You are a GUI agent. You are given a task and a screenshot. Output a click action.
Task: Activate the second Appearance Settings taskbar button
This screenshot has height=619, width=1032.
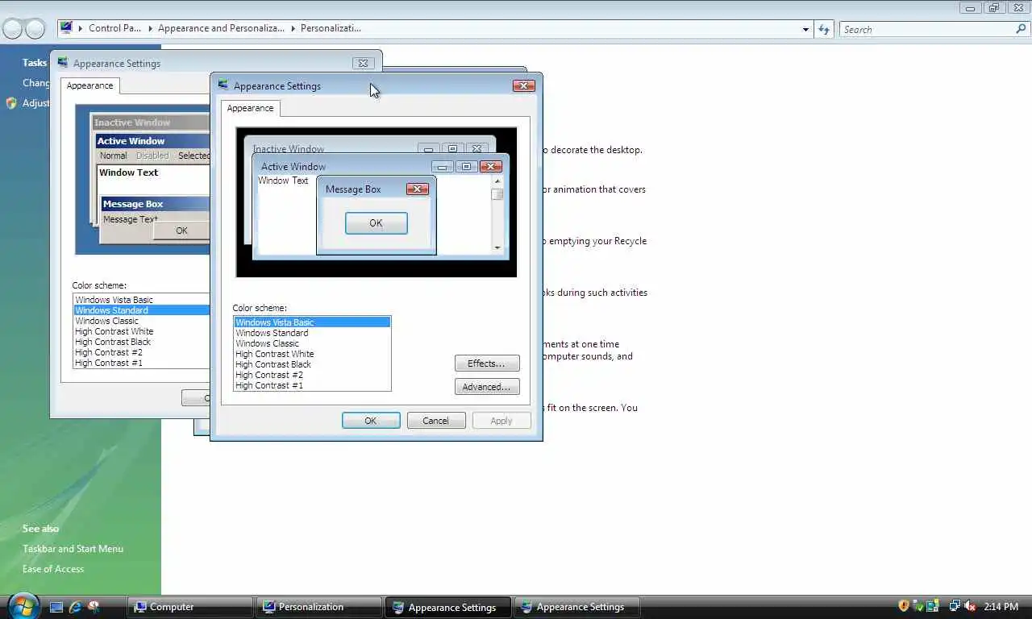pyautogui.click(x=576, y=607)
